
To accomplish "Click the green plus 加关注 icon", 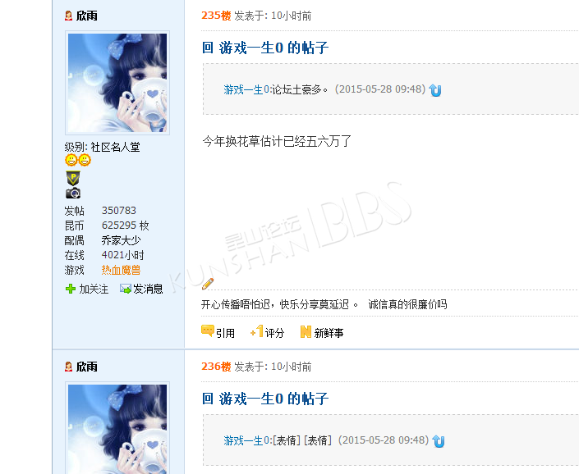I will click(70, 289).
